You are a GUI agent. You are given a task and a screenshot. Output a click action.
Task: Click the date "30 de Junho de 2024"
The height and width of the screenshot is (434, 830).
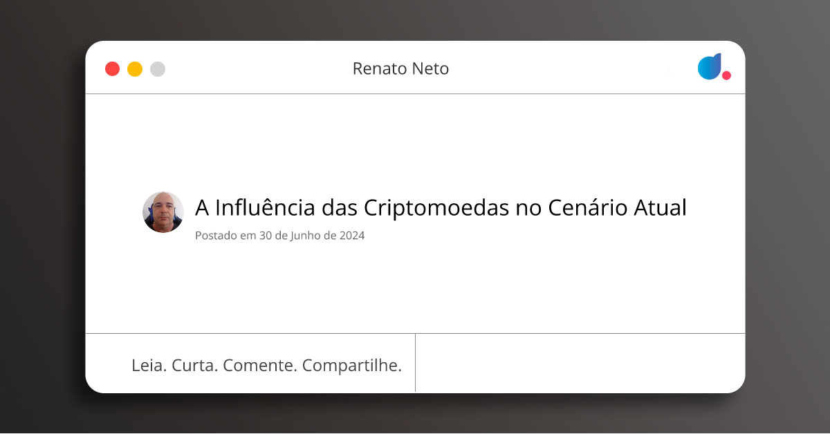point(312,236)
